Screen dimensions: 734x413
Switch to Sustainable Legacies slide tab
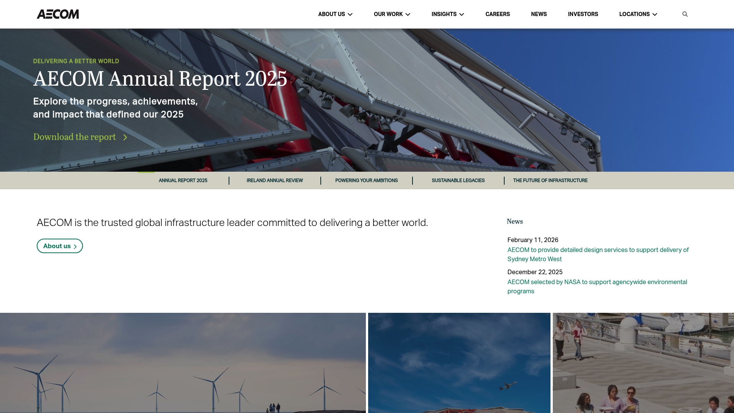pyautogui.click(x=458, y=180)
